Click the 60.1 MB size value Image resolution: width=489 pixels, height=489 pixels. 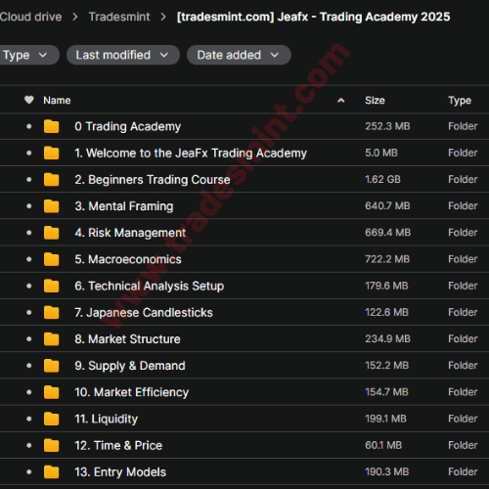pos(383,445)
